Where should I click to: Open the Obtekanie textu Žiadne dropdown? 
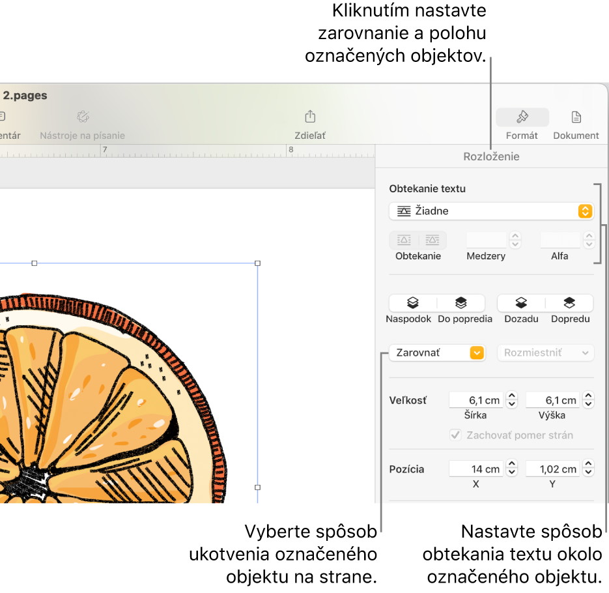(491, 211)
